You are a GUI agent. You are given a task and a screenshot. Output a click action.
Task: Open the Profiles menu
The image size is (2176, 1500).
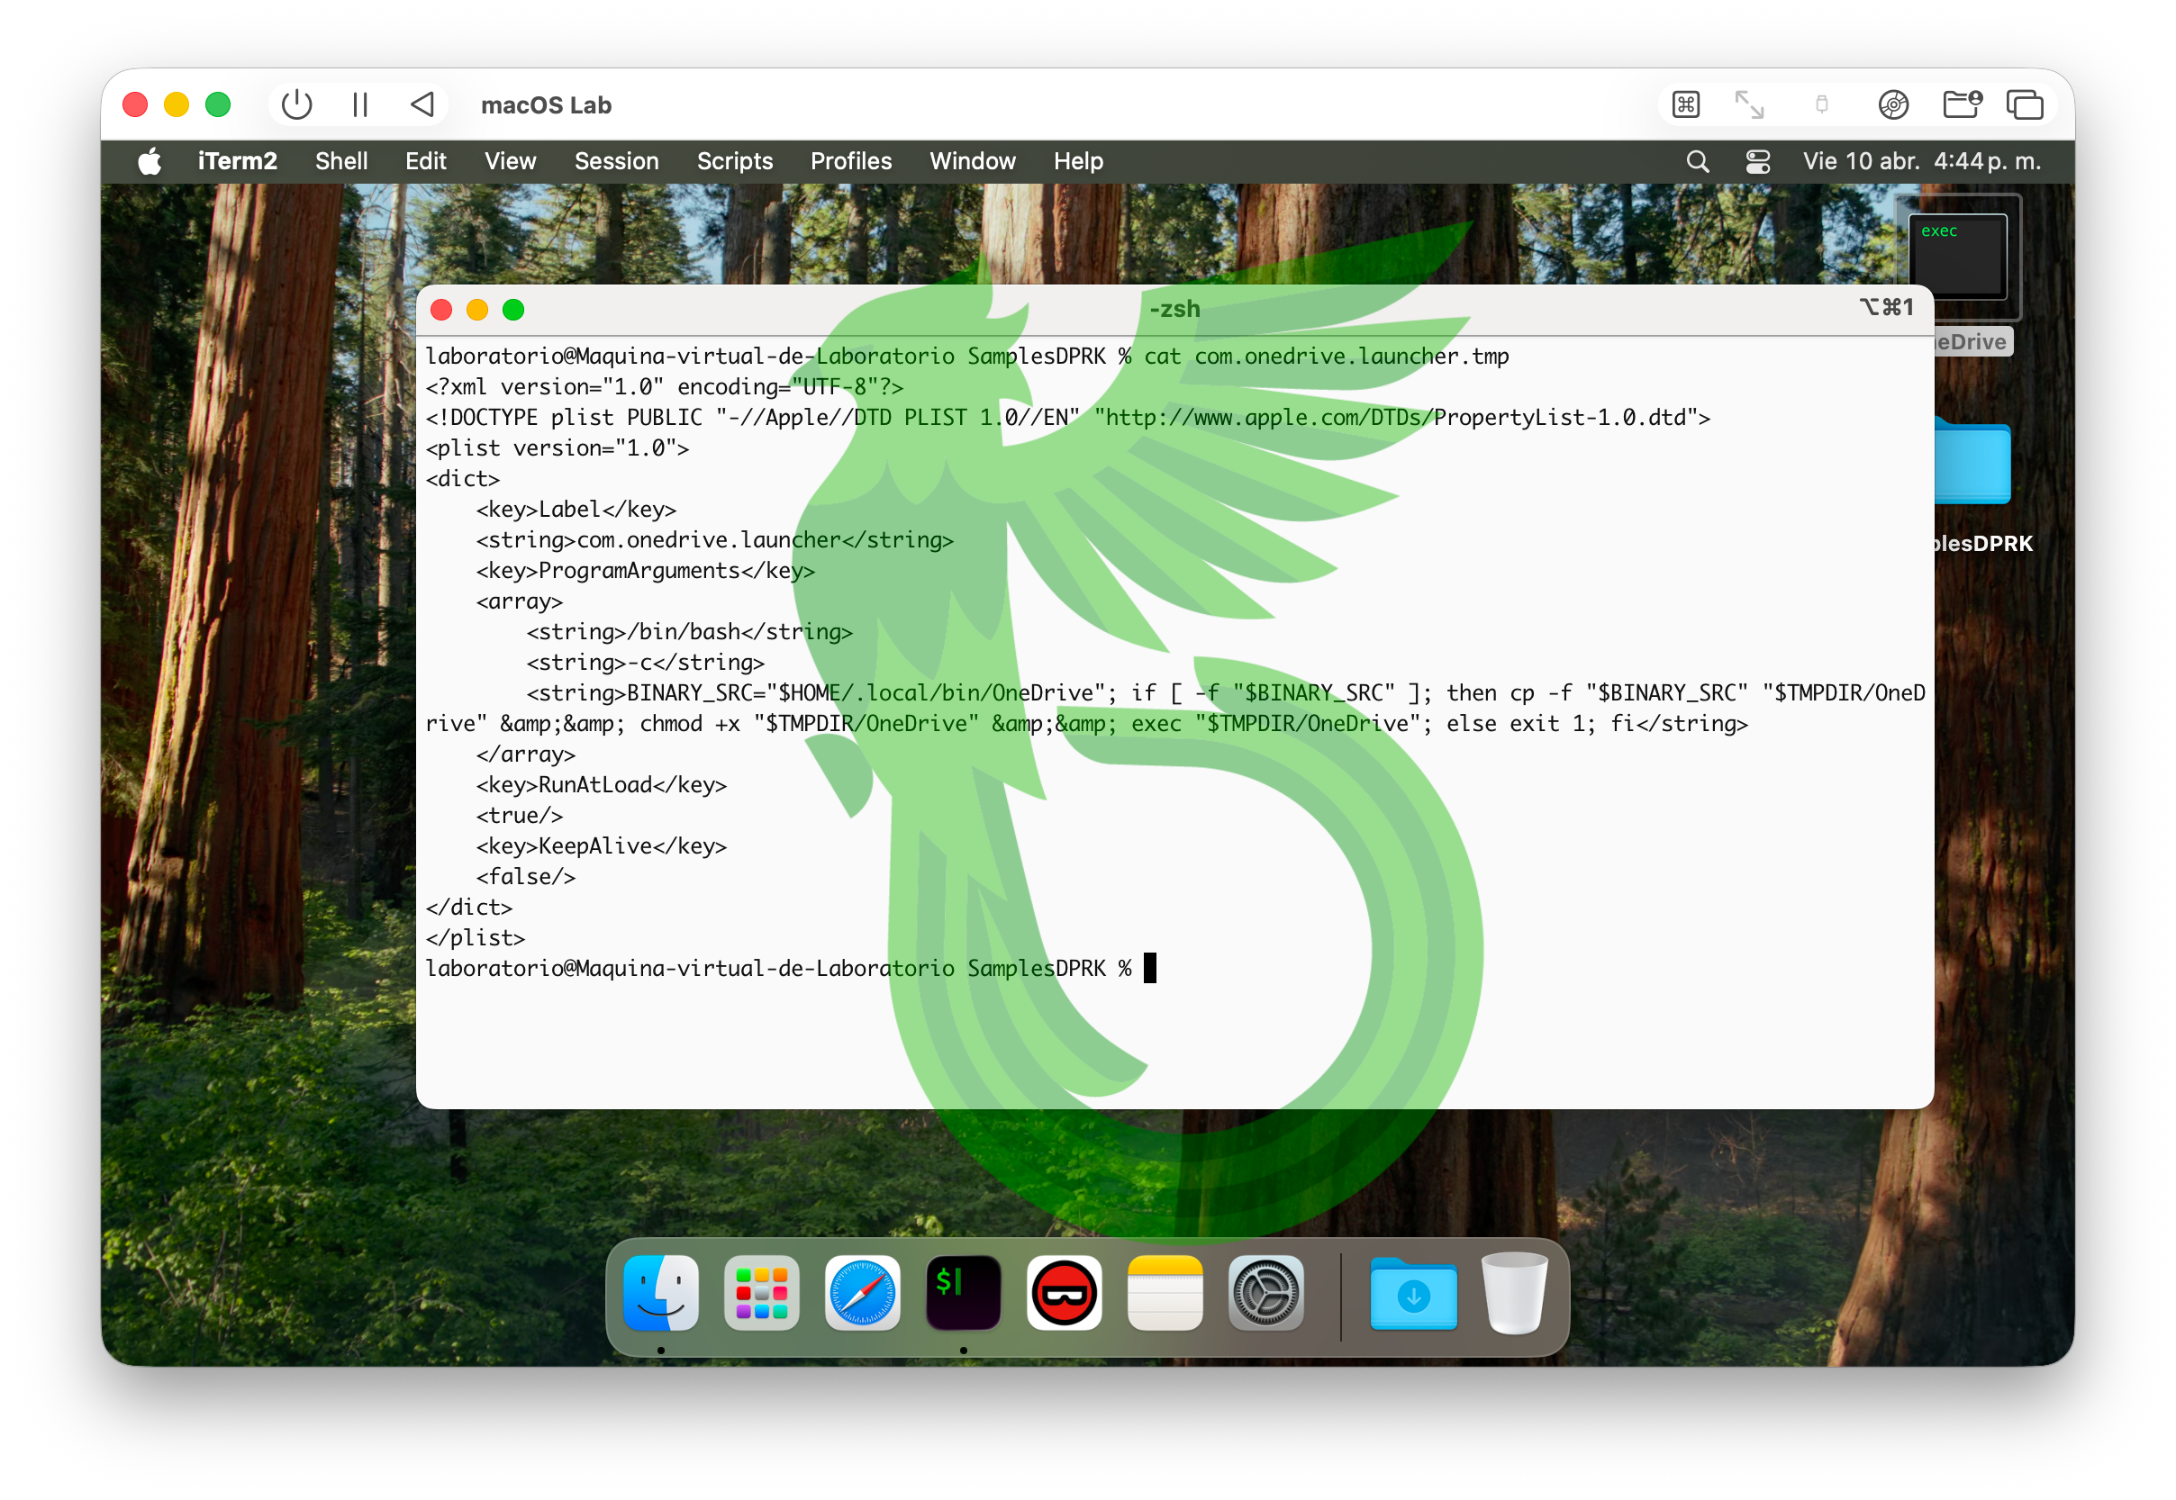850,162
